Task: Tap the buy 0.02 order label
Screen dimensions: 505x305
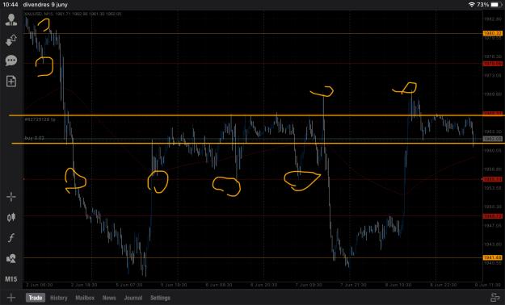Action: pyautogui.click(x=34, y=138)
